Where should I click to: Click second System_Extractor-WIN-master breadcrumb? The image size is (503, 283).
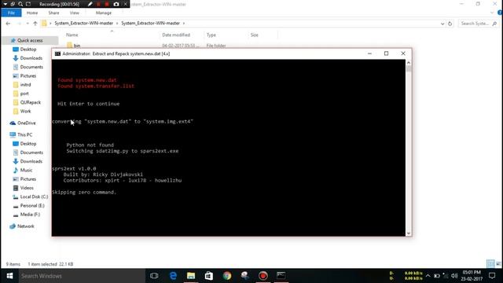pyautogui.click(x=150, y=24)
